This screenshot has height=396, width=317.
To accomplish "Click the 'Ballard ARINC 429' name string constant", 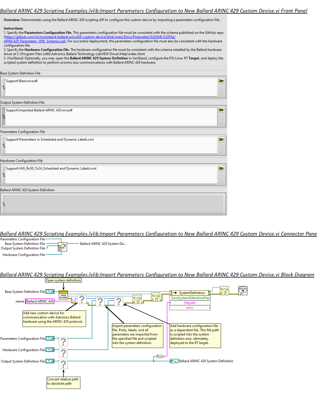I will tap(40, 301).
